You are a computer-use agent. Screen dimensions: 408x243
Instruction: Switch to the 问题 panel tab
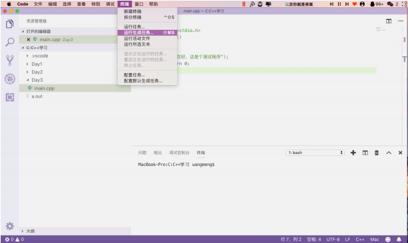[x=142, y=153]
